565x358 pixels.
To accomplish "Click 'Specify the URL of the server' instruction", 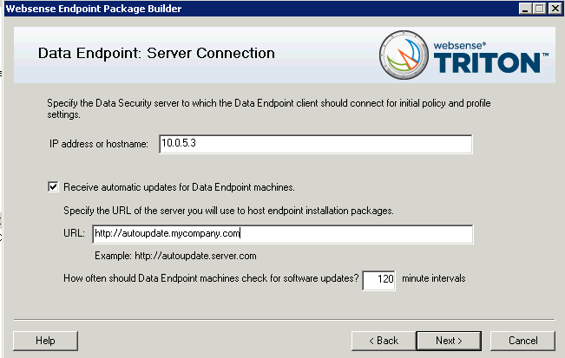I will 228,211.
